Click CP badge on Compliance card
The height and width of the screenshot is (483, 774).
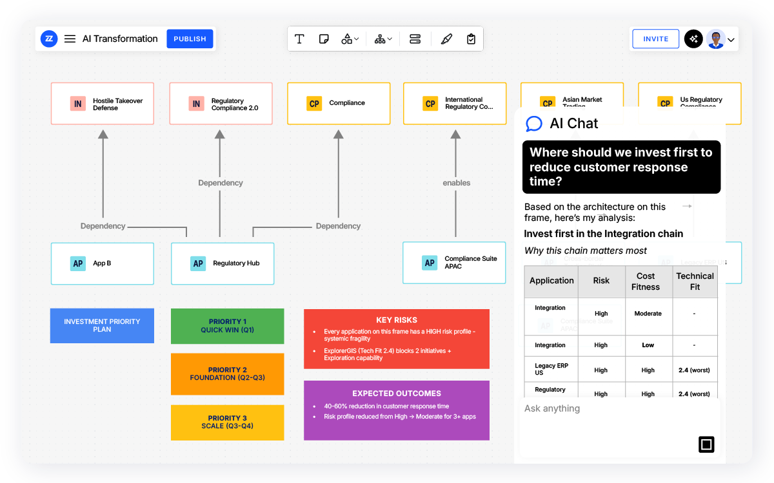tap(314, 104)
